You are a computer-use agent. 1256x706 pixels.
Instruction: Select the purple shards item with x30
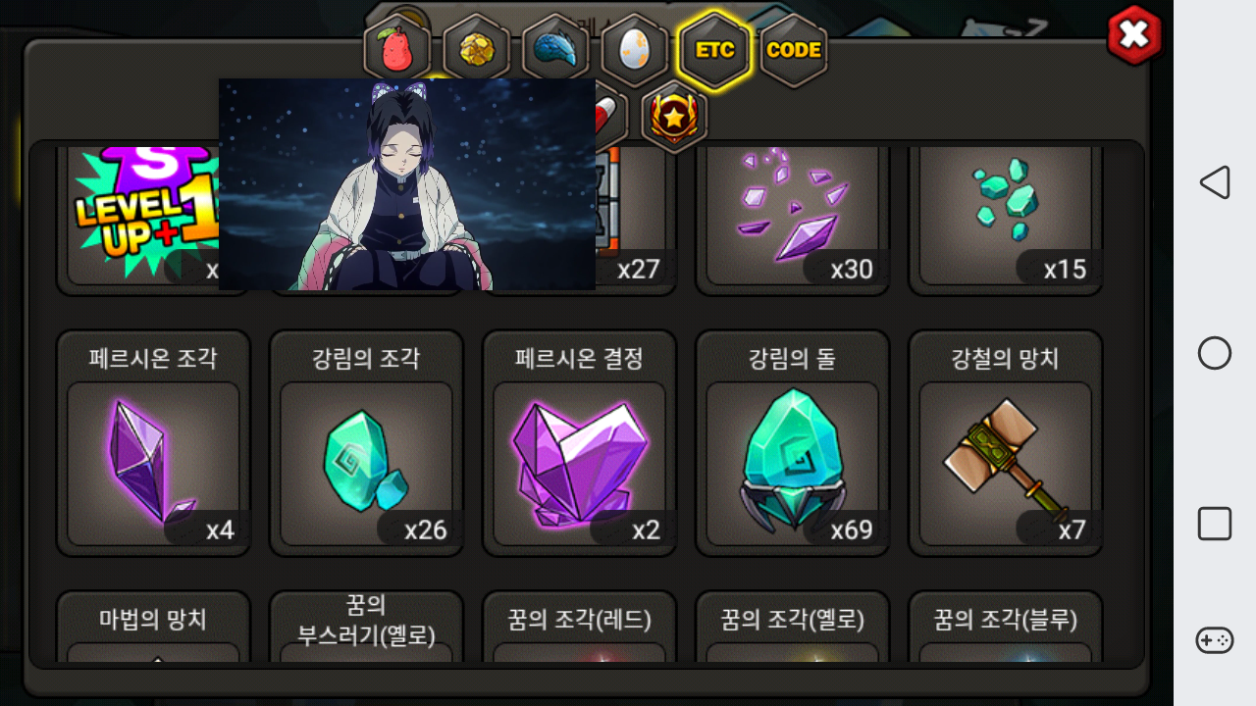click(792, 218)
